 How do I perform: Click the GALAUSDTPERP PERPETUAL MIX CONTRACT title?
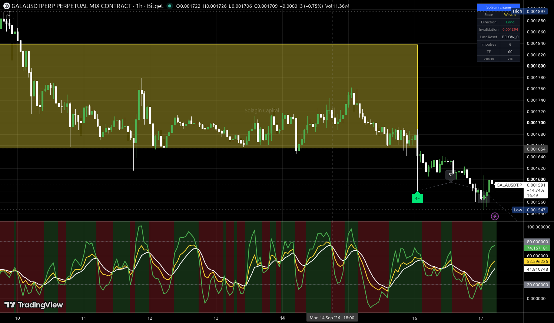coord(72,6)
